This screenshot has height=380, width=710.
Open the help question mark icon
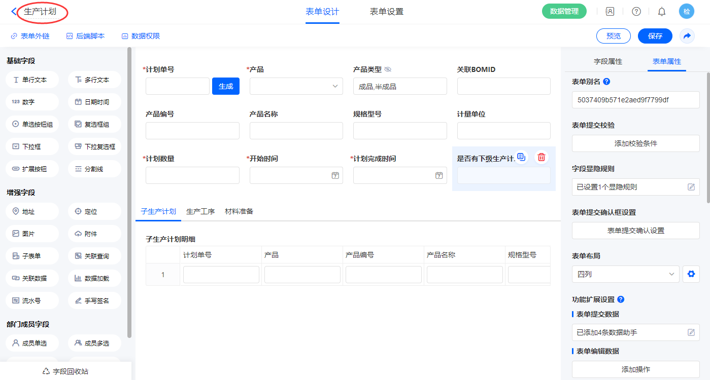click(x=636, y=11)
